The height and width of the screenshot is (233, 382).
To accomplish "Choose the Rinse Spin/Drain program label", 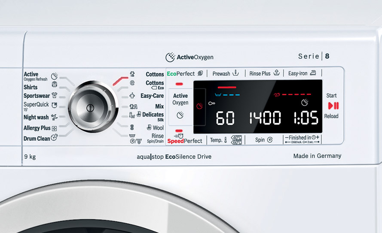I will click(x=156, y=138).
